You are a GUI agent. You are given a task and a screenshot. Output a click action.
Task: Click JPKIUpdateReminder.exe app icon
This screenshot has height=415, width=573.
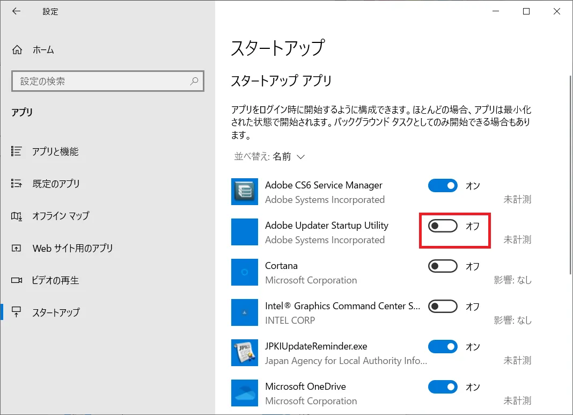click(245, 353)
